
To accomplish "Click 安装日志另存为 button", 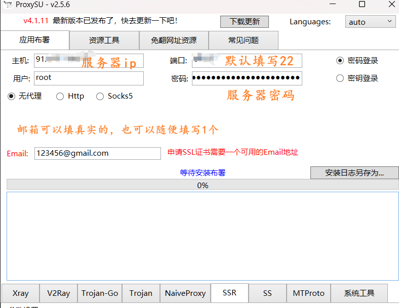I will coord(354,172).
